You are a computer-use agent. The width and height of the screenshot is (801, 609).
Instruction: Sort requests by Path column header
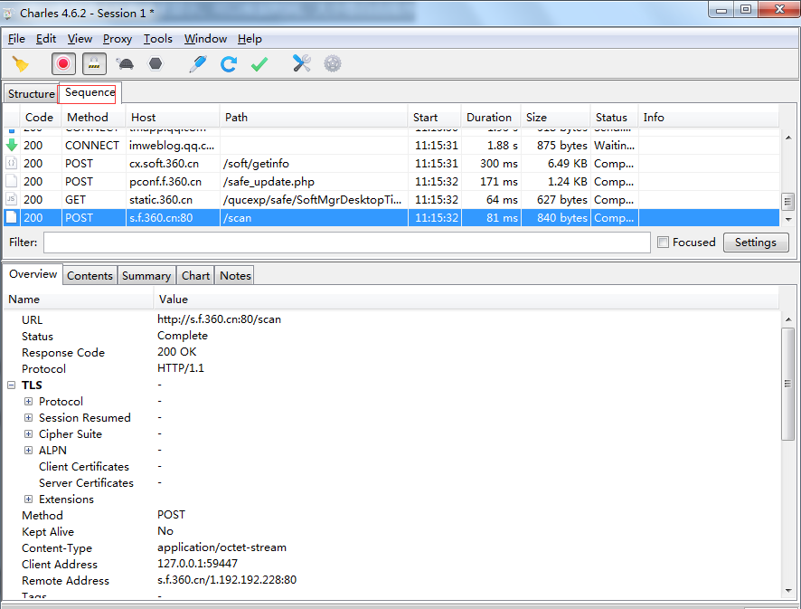pyautogui.click(x=314, y=117)
